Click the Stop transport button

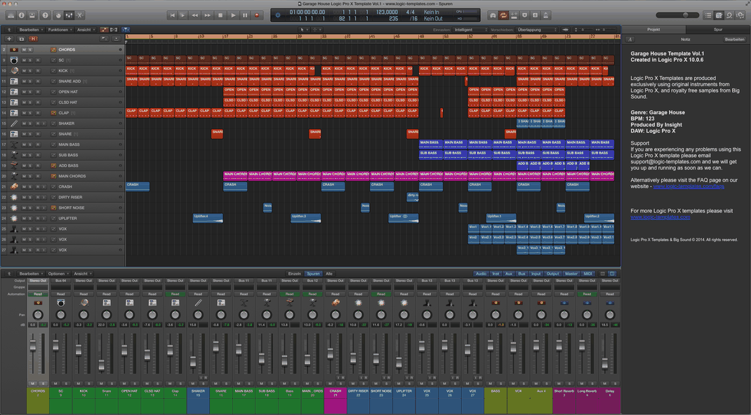click(x=220, y=15)
